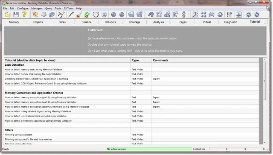Viewport: 273px width, 155px height.
Task: Relaunch application using rocket with green arrow
Action: click(x=87, y=15)
